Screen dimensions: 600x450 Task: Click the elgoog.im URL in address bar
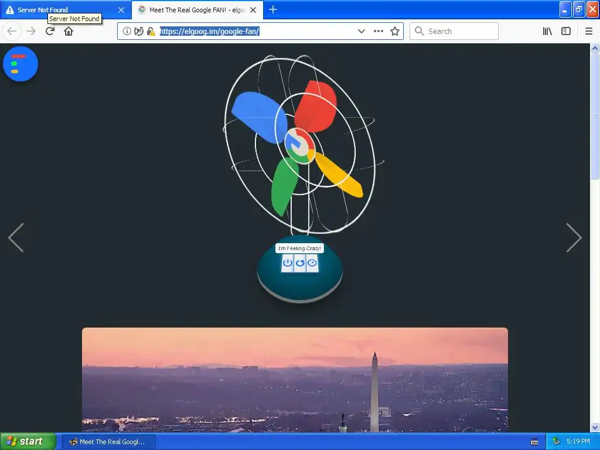[x=209, y=31]
